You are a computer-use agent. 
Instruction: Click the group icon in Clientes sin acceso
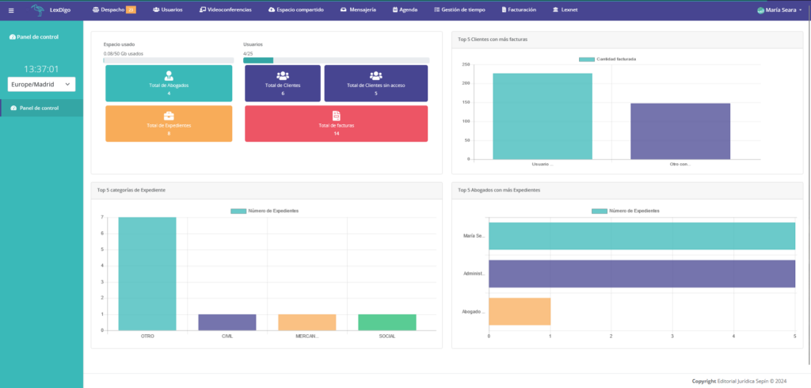point(375,76)
